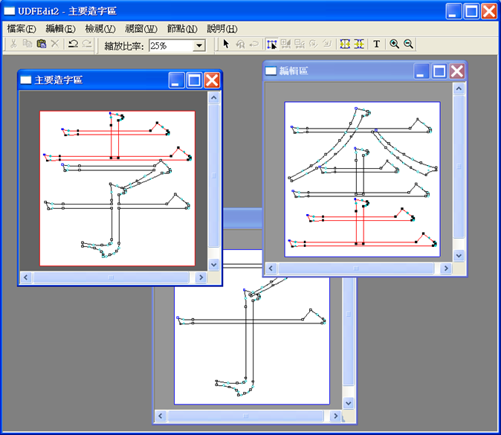Click the grayed line convert icon
Viewport: 501px width, 435px height.
327,44
